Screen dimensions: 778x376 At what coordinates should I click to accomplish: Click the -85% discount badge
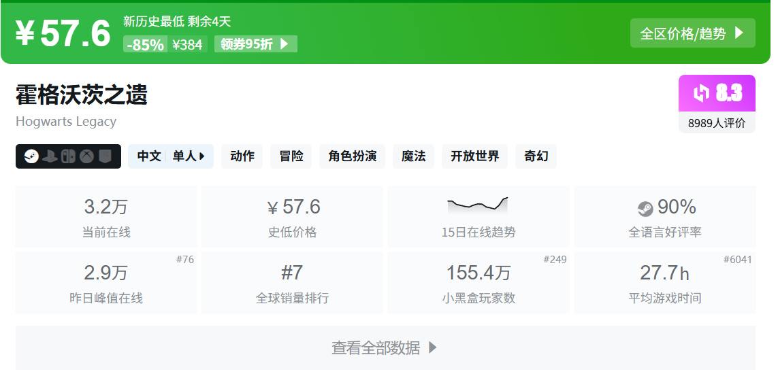click(146, 45)
